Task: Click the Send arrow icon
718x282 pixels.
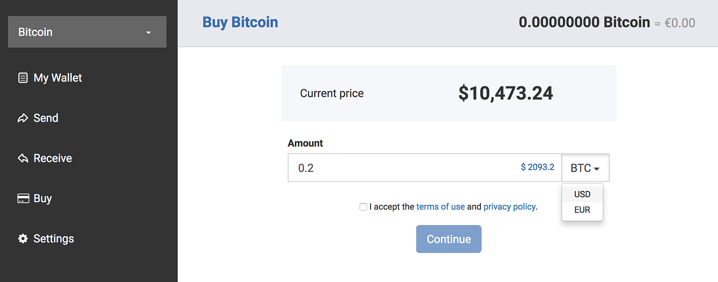Action: (23, 118)
